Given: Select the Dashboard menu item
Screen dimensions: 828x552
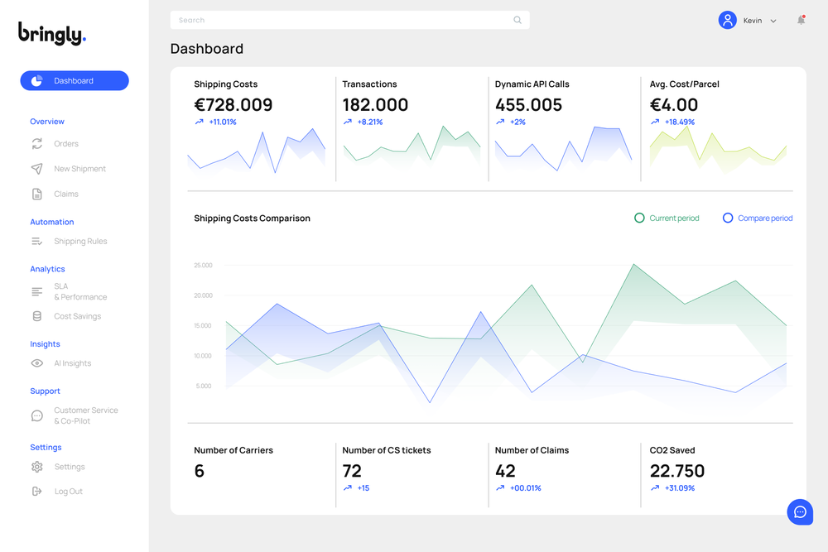Looking at the screenshot, I should coord(74,80).
